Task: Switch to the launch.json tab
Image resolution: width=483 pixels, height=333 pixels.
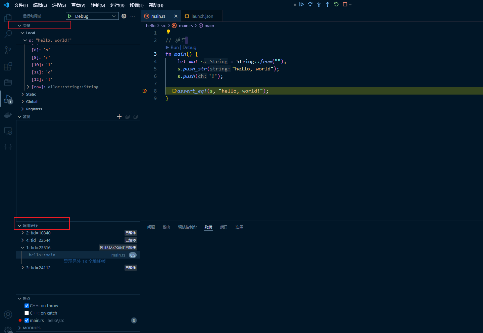Action: click(202, 16)
